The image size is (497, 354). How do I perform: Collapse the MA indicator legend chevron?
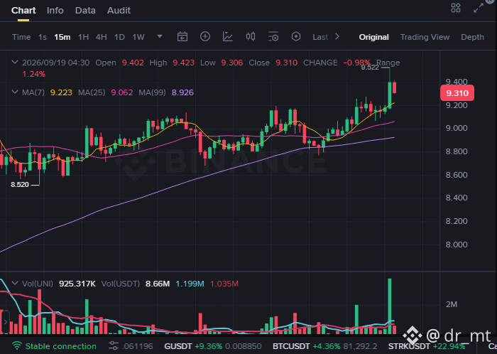(x=15, y=92)
